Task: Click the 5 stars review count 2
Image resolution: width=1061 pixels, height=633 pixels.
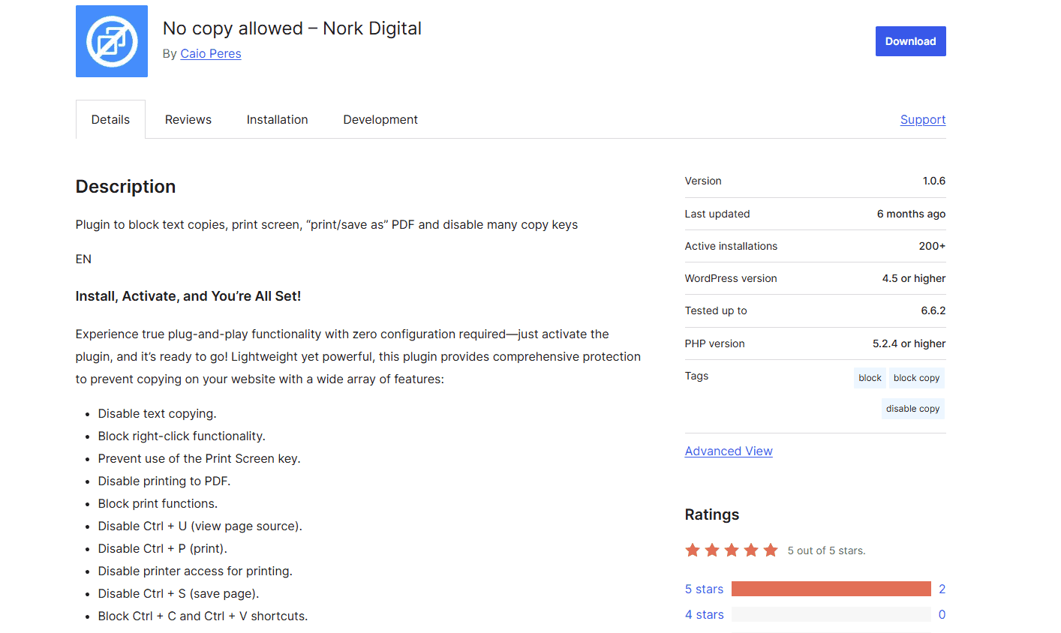Action: point(942,589)
